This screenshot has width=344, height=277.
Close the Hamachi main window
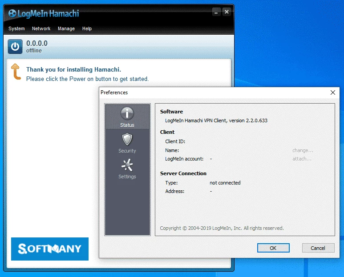[x=227, y=12]
